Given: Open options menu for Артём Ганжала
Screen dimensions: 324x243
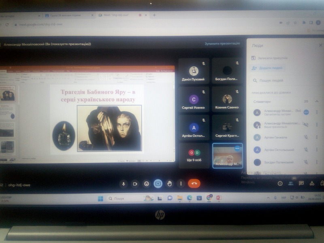Looking at the screenshot, I should [x=317, y=137].
